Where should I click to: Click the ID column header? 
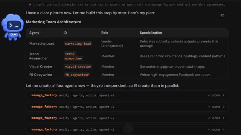tap(65, 33)
